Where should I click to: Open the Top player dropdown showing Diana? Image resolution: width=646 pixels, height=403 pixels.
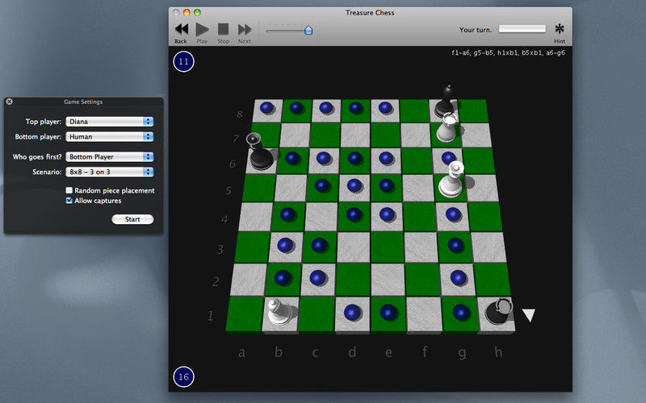[110, 122]
